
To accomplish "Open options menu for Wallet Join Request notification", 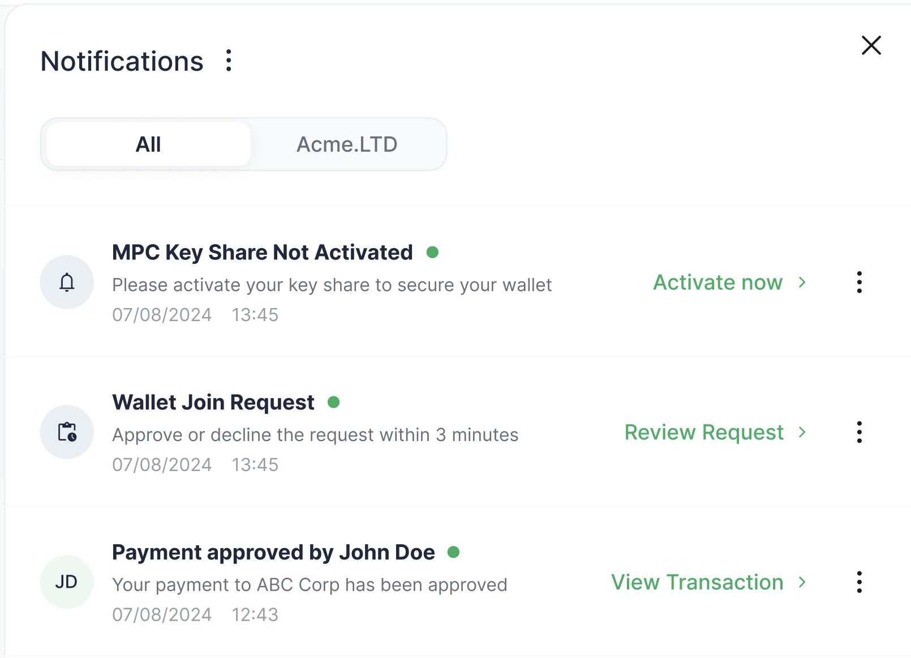I will (x=859, y=432).
